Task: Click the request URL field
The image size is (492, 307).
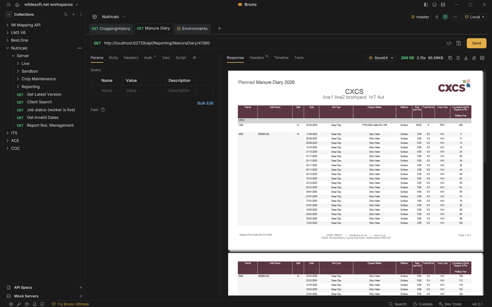Action: click(273, 43)
